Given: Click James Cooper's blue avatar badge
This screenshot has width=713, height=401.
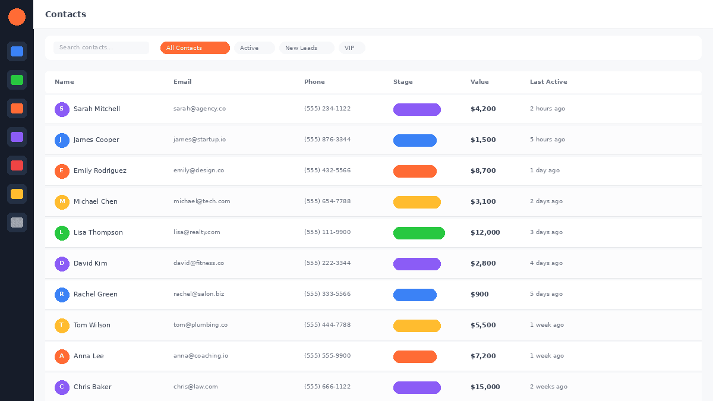Looking at the screenshot, I should coord(62,140).
